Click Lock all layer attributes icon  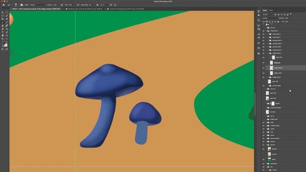click(278, 21)
